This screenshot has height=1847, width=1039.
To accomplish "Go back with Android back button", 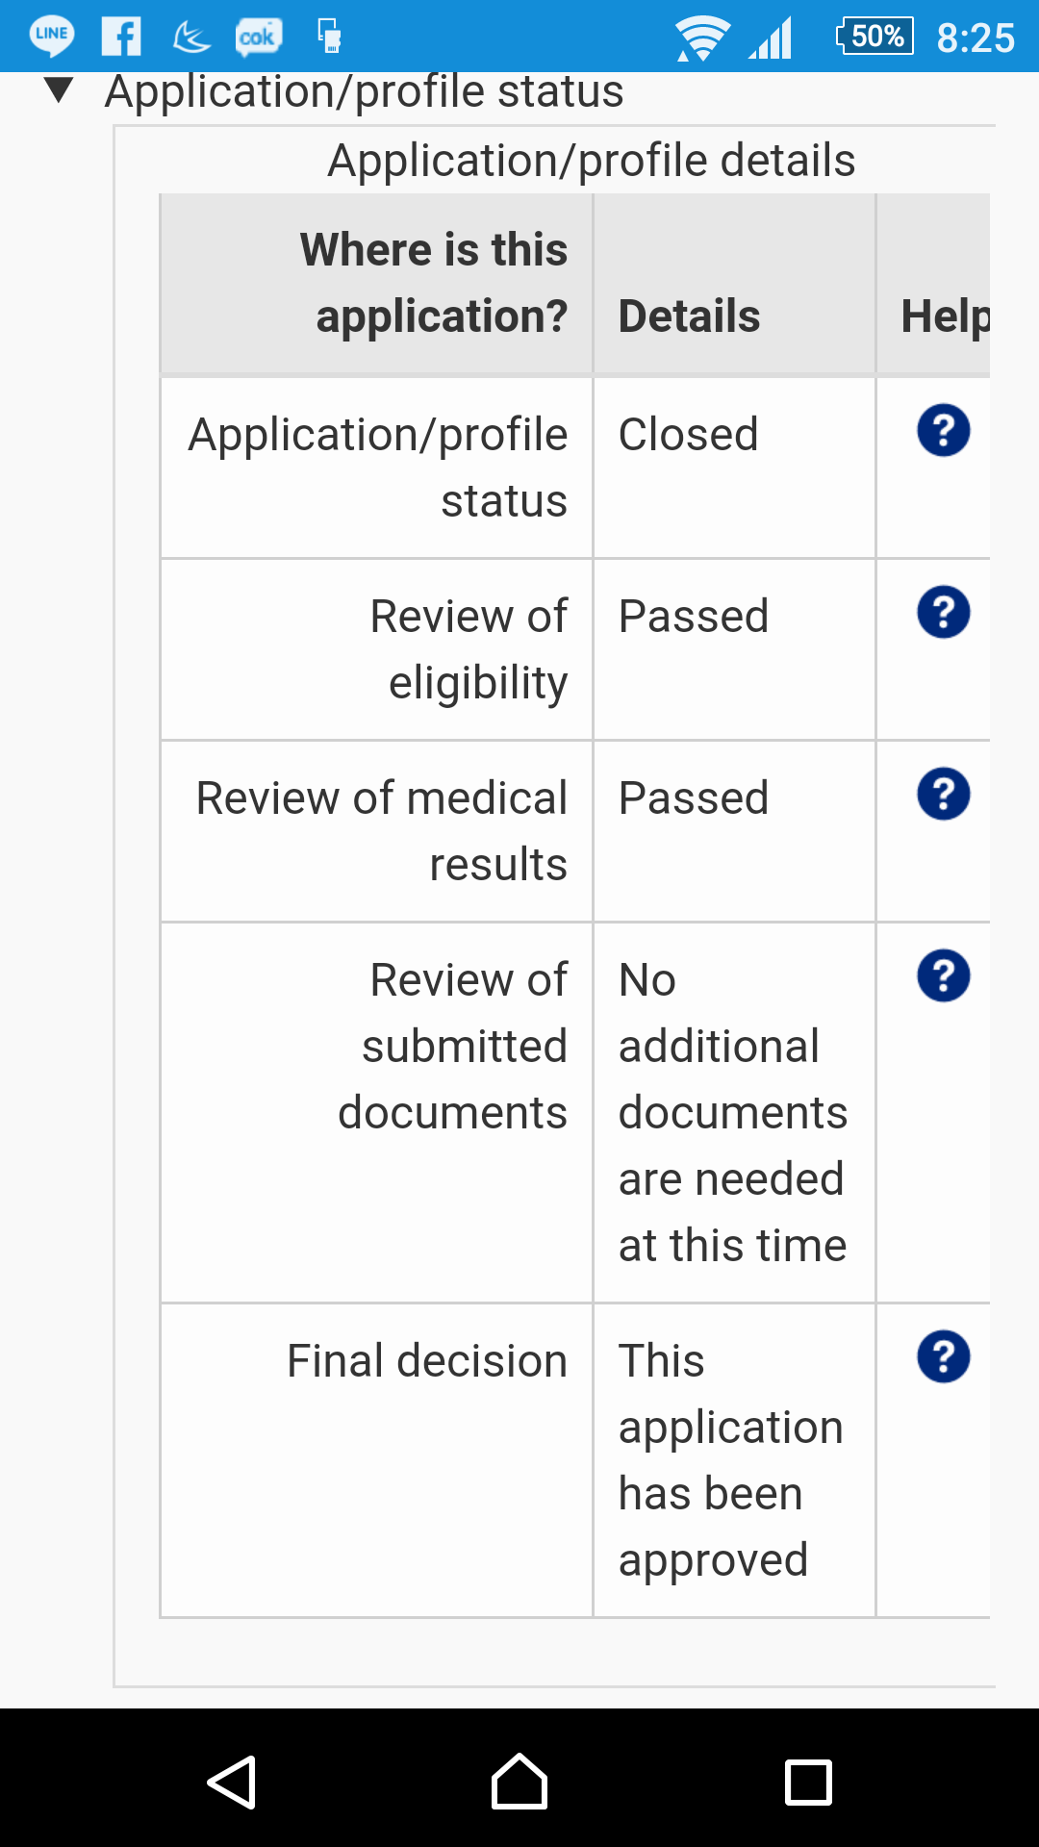I will click(232, 1782).
